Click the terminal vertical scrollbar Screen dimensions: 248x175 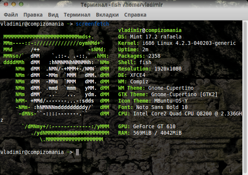[x=245, y=98]
